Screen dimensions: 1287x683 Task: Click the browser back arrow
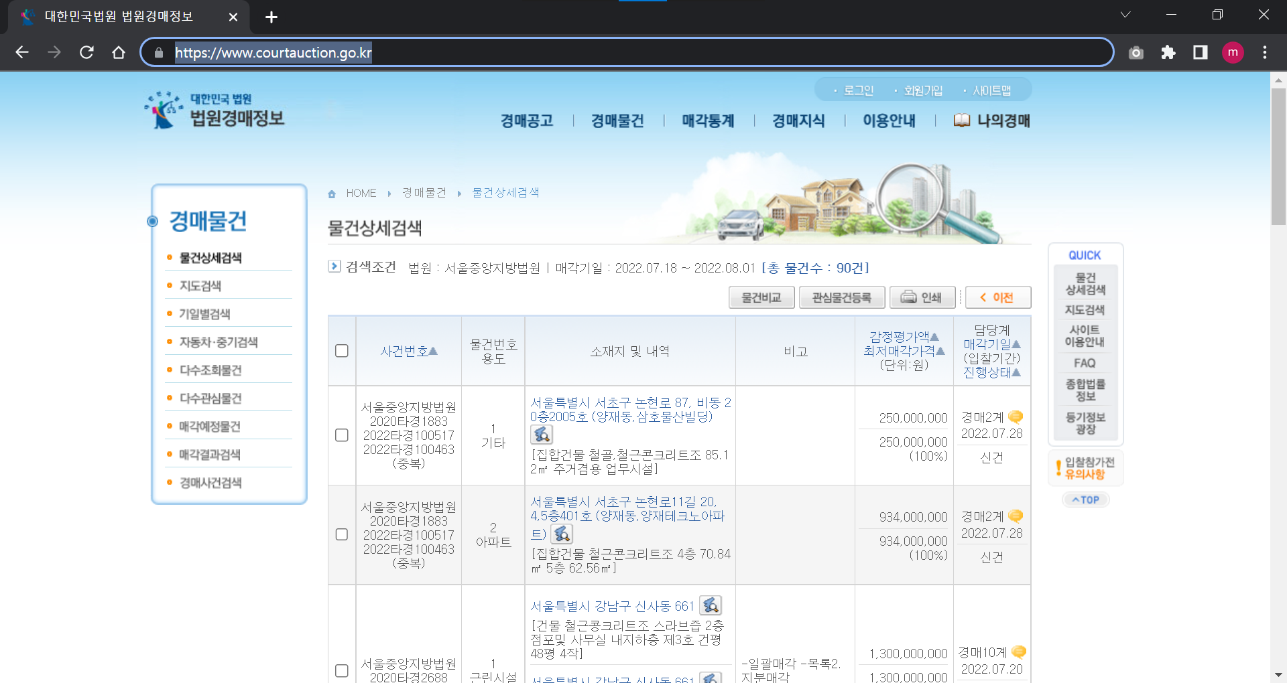pos(22,52)
